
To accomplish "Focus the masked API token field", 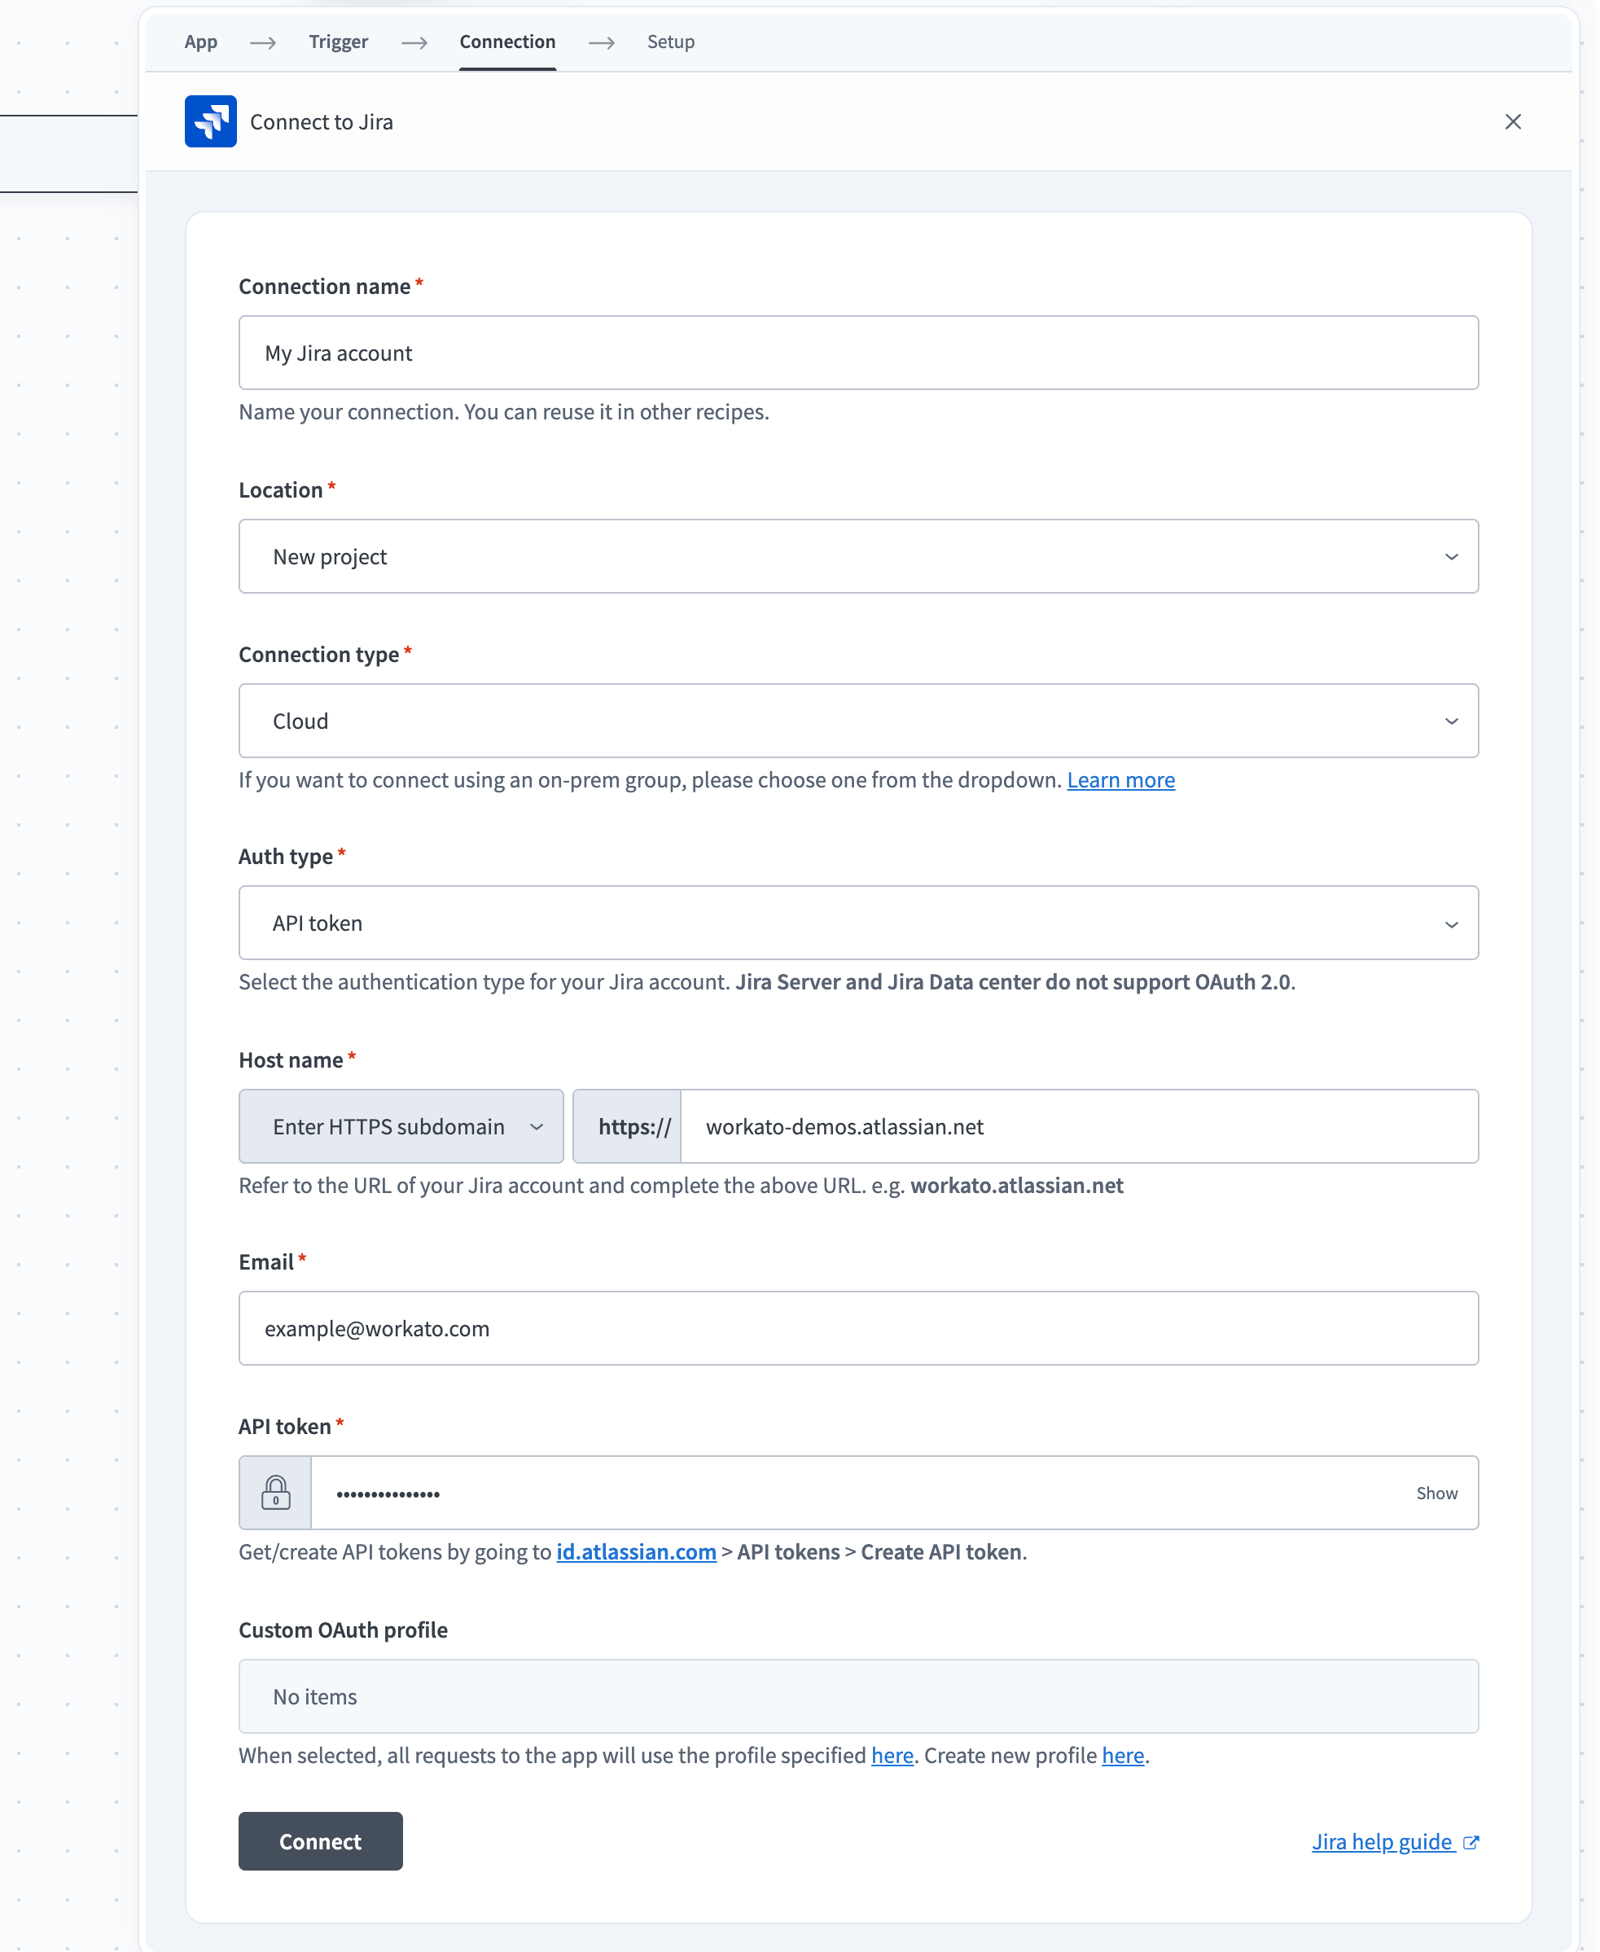I will click(x=858, y=1493).
